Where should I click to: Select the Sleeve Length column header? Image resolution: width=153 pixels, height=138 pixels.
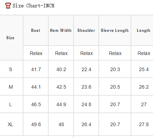point(115,30)
